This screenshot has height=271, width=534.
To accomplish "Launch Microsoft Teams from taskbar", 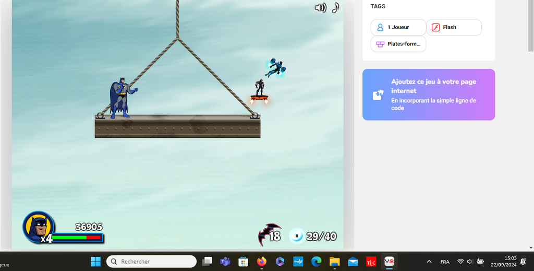I will point(225,261).
